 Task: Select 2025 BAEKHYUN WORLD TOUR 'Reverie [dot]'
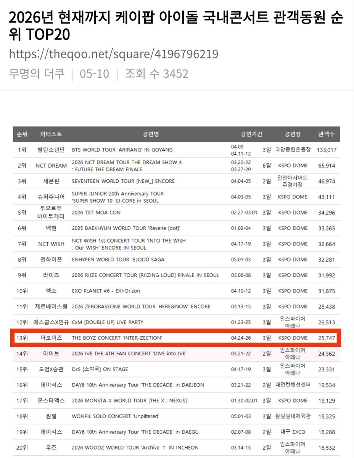126,228
